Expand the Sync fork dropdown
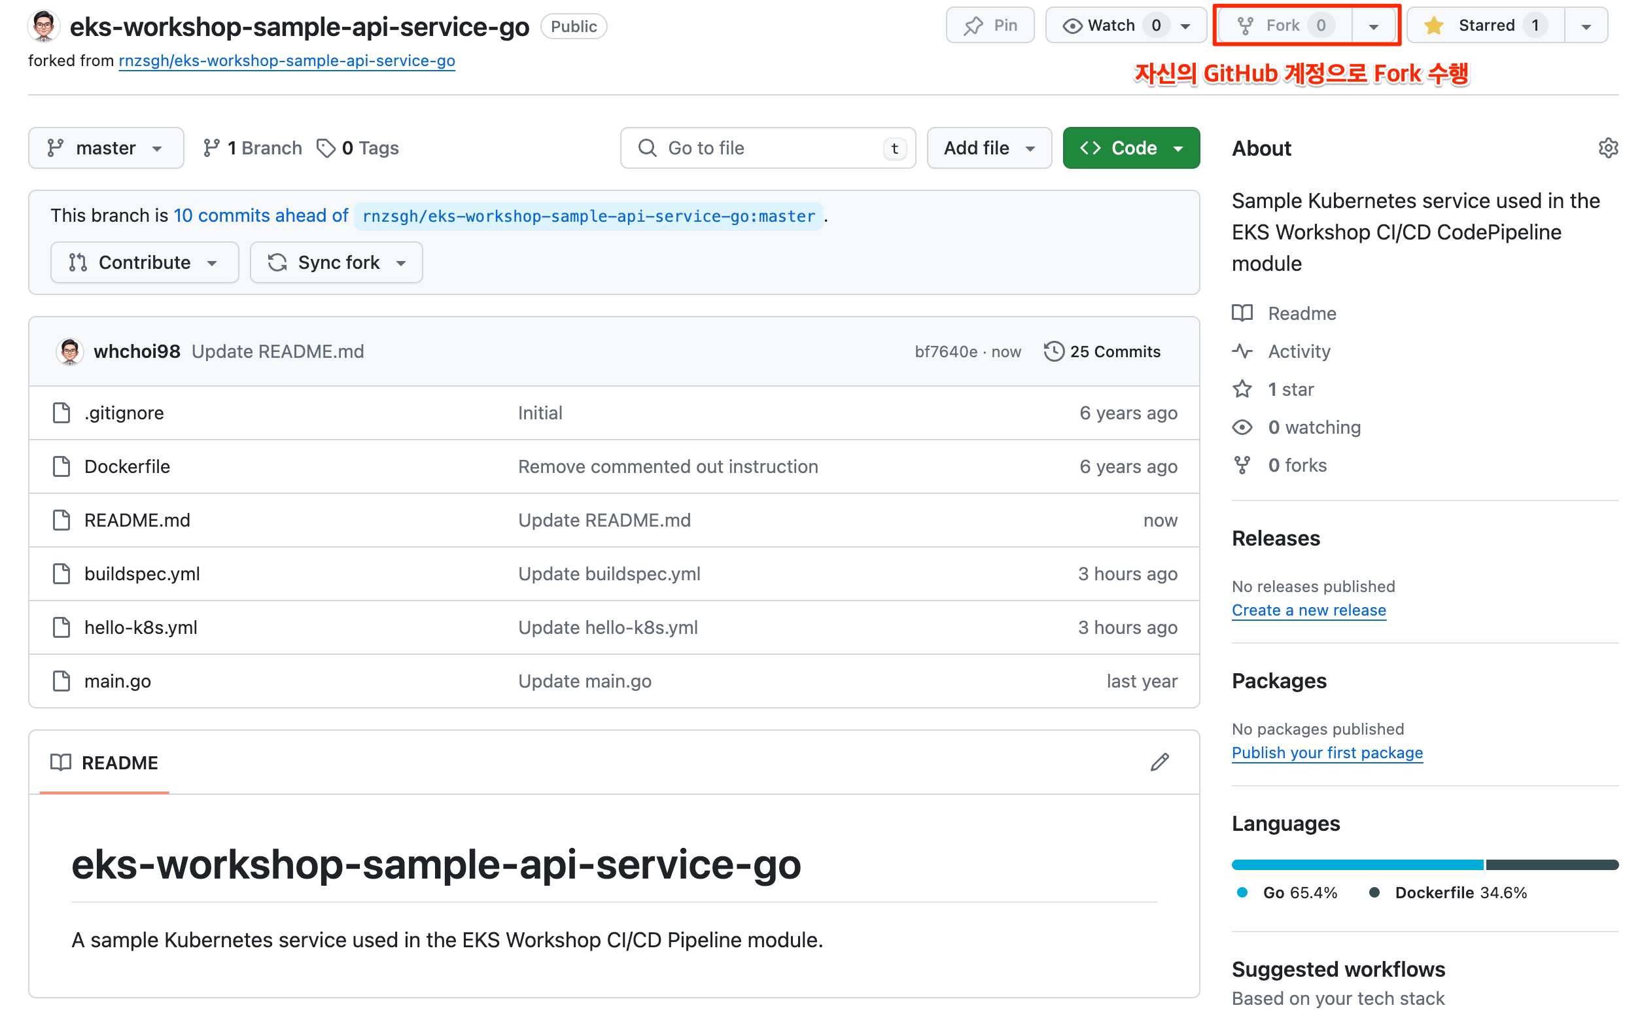The width and height of the screenshot is (1642, 1014). 337,262
